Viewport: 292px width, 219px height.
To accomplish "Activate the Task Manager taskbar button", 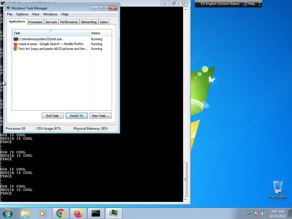I will click(113, 213).
